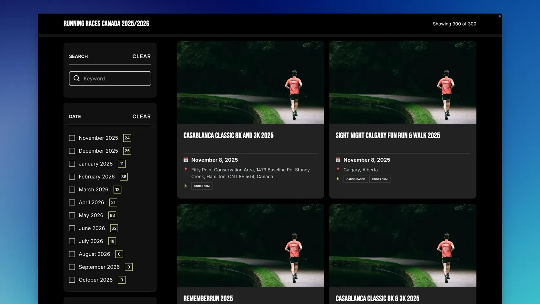Filter races by May 2026

pyautogui.click(x=72, y=215)
